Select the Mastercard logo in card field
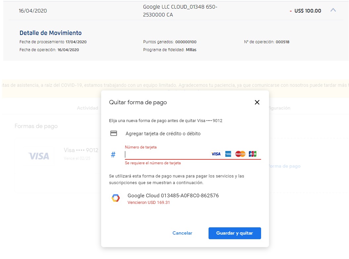Image resolution: width=349 pixels, height=259 pixels. point(240,154)
